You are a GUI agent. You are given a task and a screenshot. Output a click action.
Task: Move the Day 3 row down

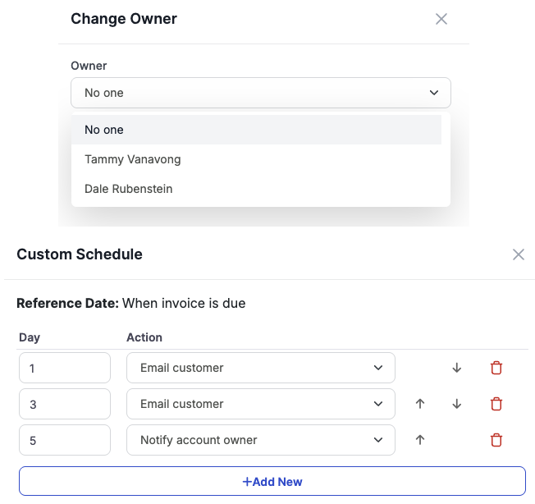457,404
